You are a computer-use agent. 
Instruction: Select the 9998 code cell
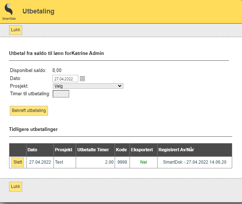(x=122, y=162)
